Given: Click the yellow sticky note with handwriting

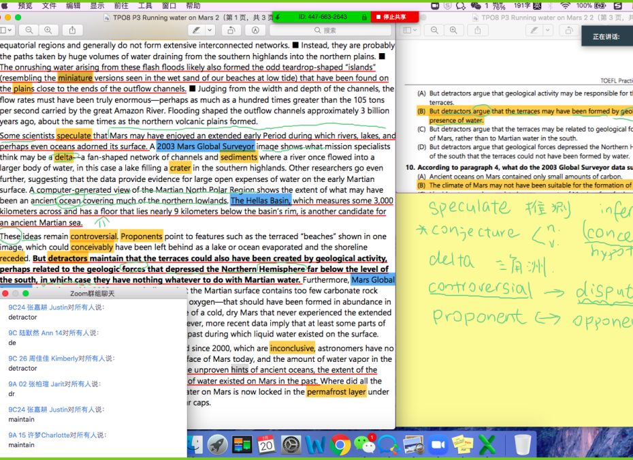Looking at the screenshot, I should click(x=515, y=309).
